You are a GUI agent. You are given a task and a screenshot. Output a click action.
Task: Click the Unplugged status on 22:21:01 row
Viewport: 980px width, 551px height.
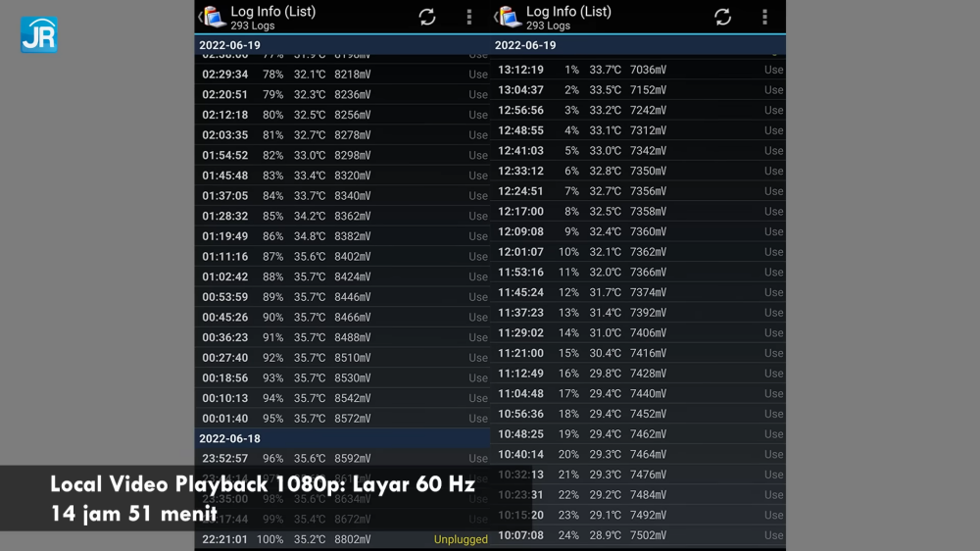click(x=461, y=539)
